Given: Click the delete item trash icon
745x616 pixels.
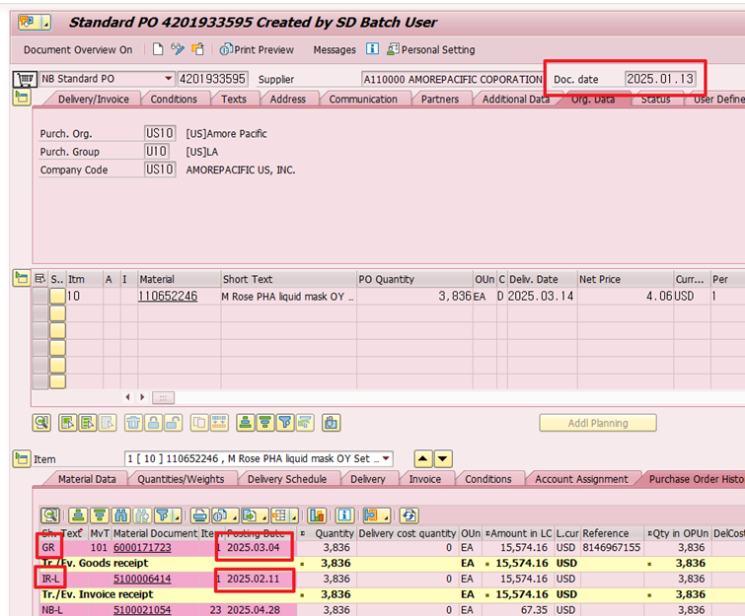Looking at the screenshot, I should 133,423.
